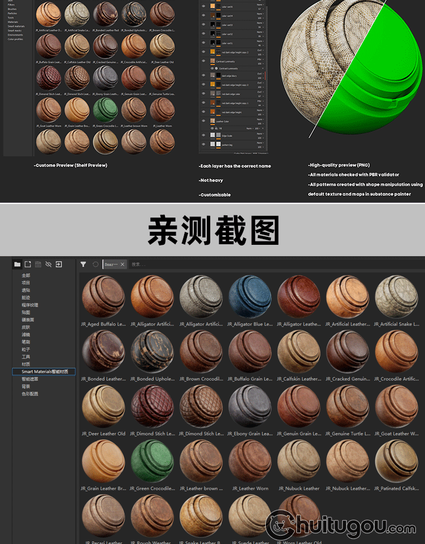Toggle visibility of 'Leather Color' layer
The image size is (425, 544).
pos(204,121)
